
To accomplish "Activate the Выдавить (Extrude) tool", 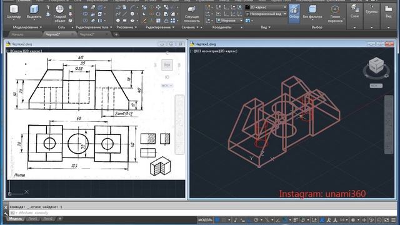I will pyautogui.click(x=34, y=12).
